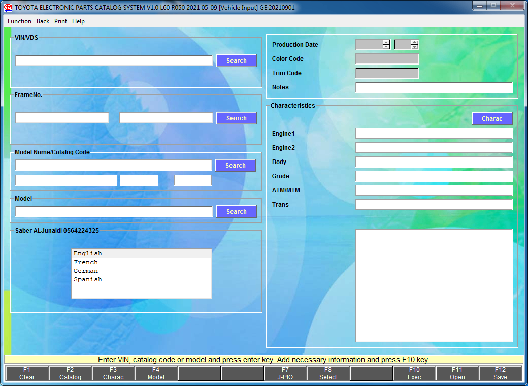
Task: Click the F3 Charac function key button
Action: click(113, 373)
